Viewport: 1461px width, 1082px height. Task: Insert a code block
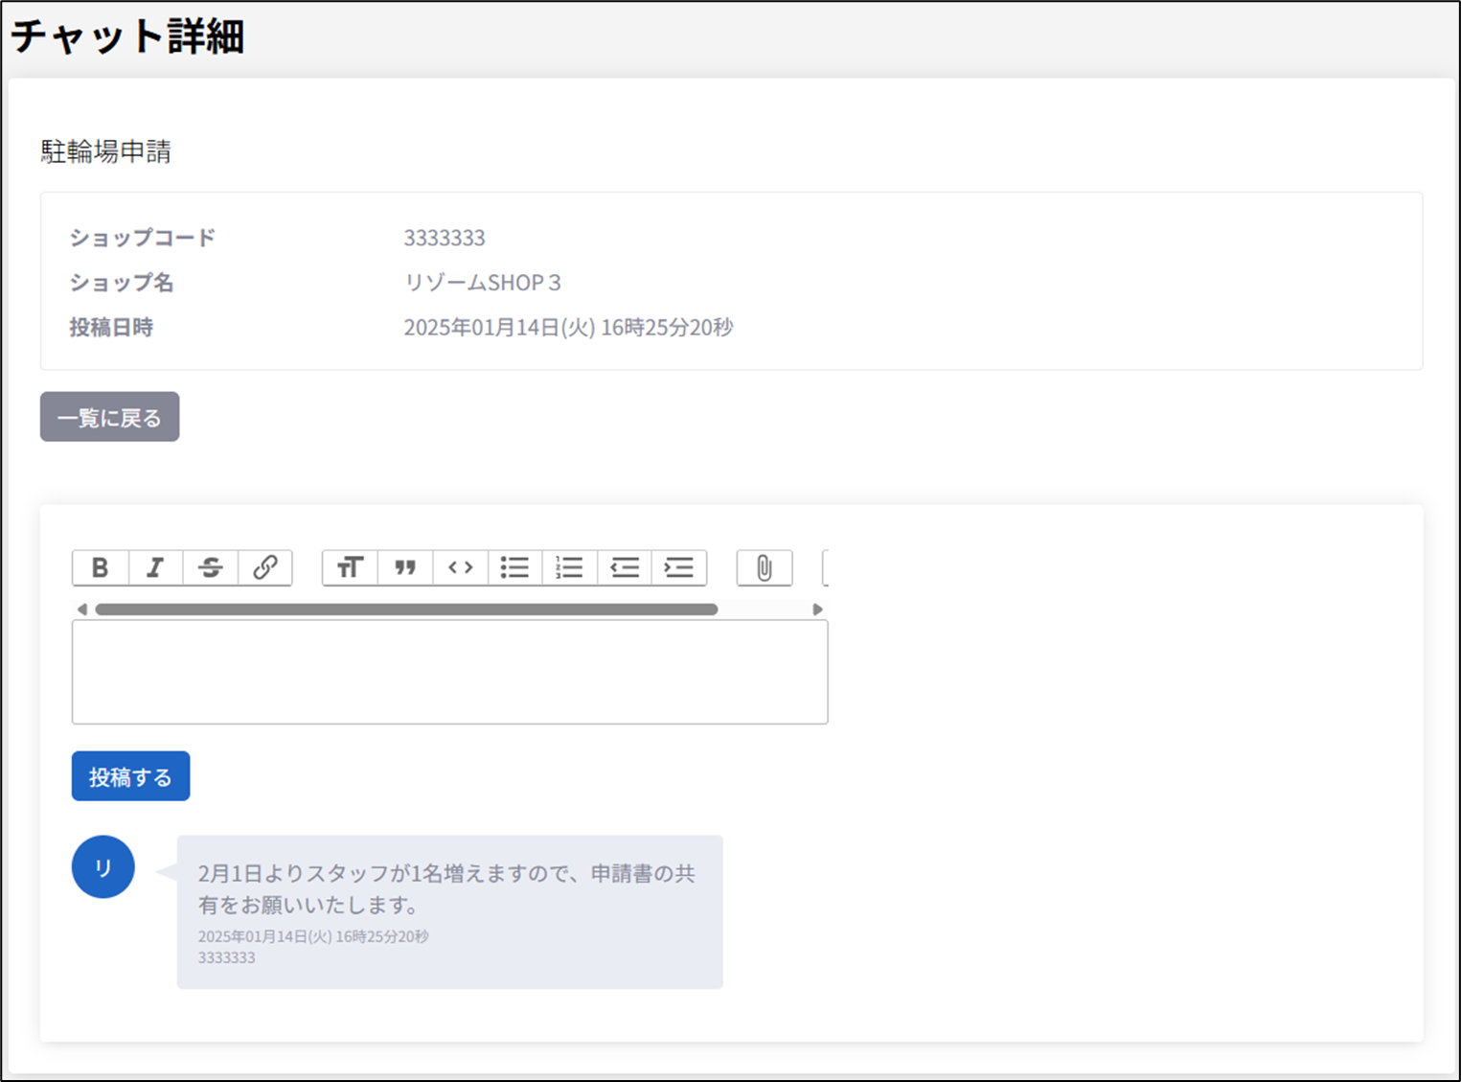coord(461,567)
